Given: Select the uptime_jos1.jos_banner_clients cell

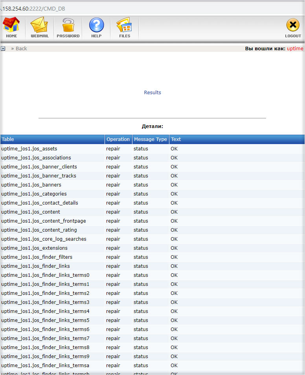Looking at the screenshot, I should (x=52, y=167).
